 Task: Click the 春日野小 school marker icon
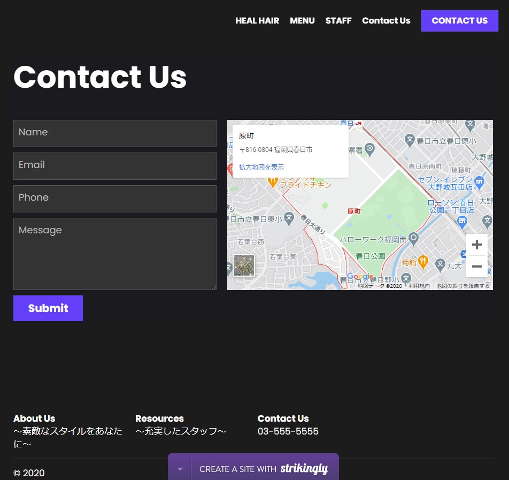pos(406,278)
